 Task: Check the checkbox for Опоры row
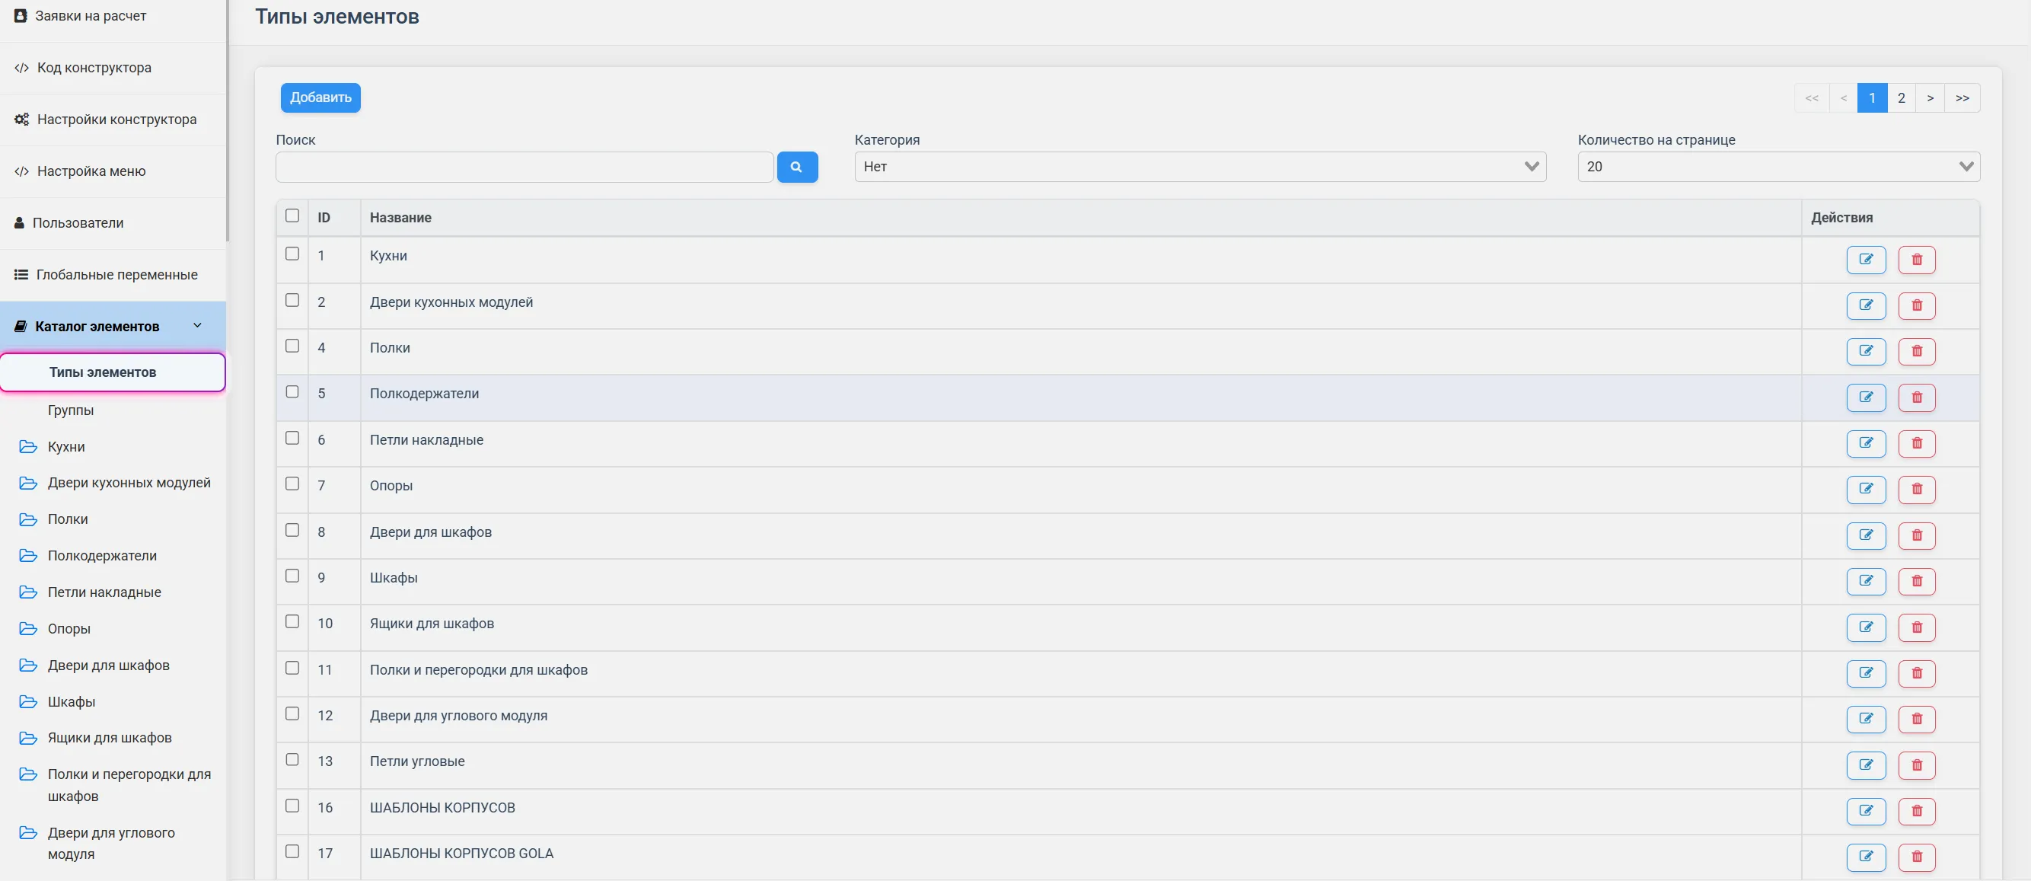(x=292, y=484)
